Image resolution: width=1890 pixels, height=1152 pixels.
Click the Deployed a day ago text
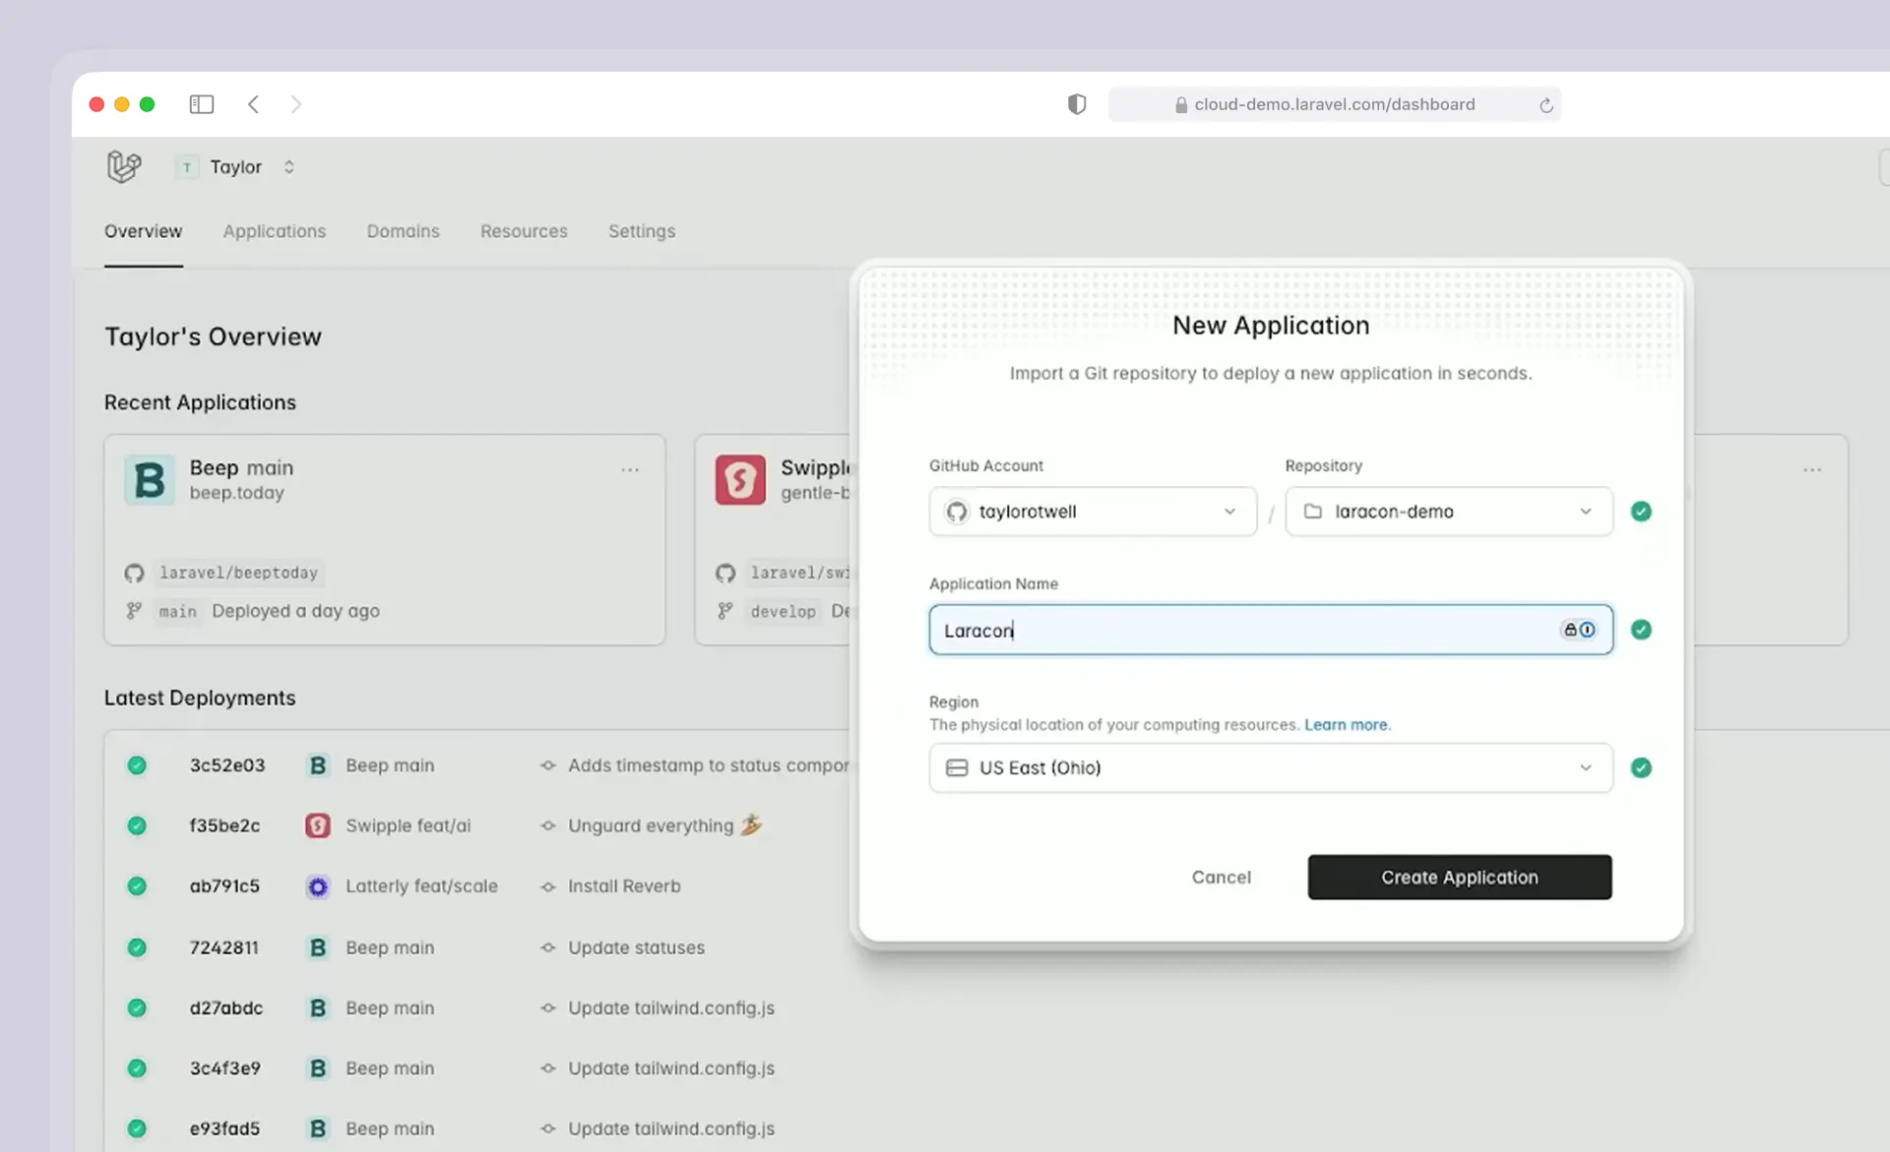296,611
